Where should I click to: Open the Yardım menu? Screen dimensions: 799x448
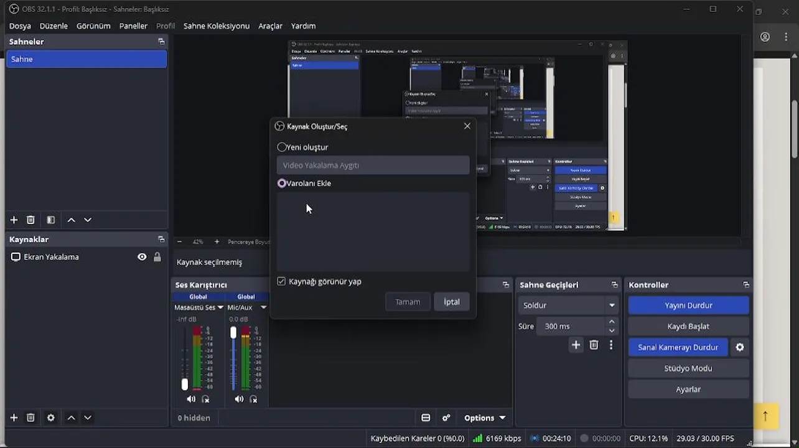click(304, 26)
